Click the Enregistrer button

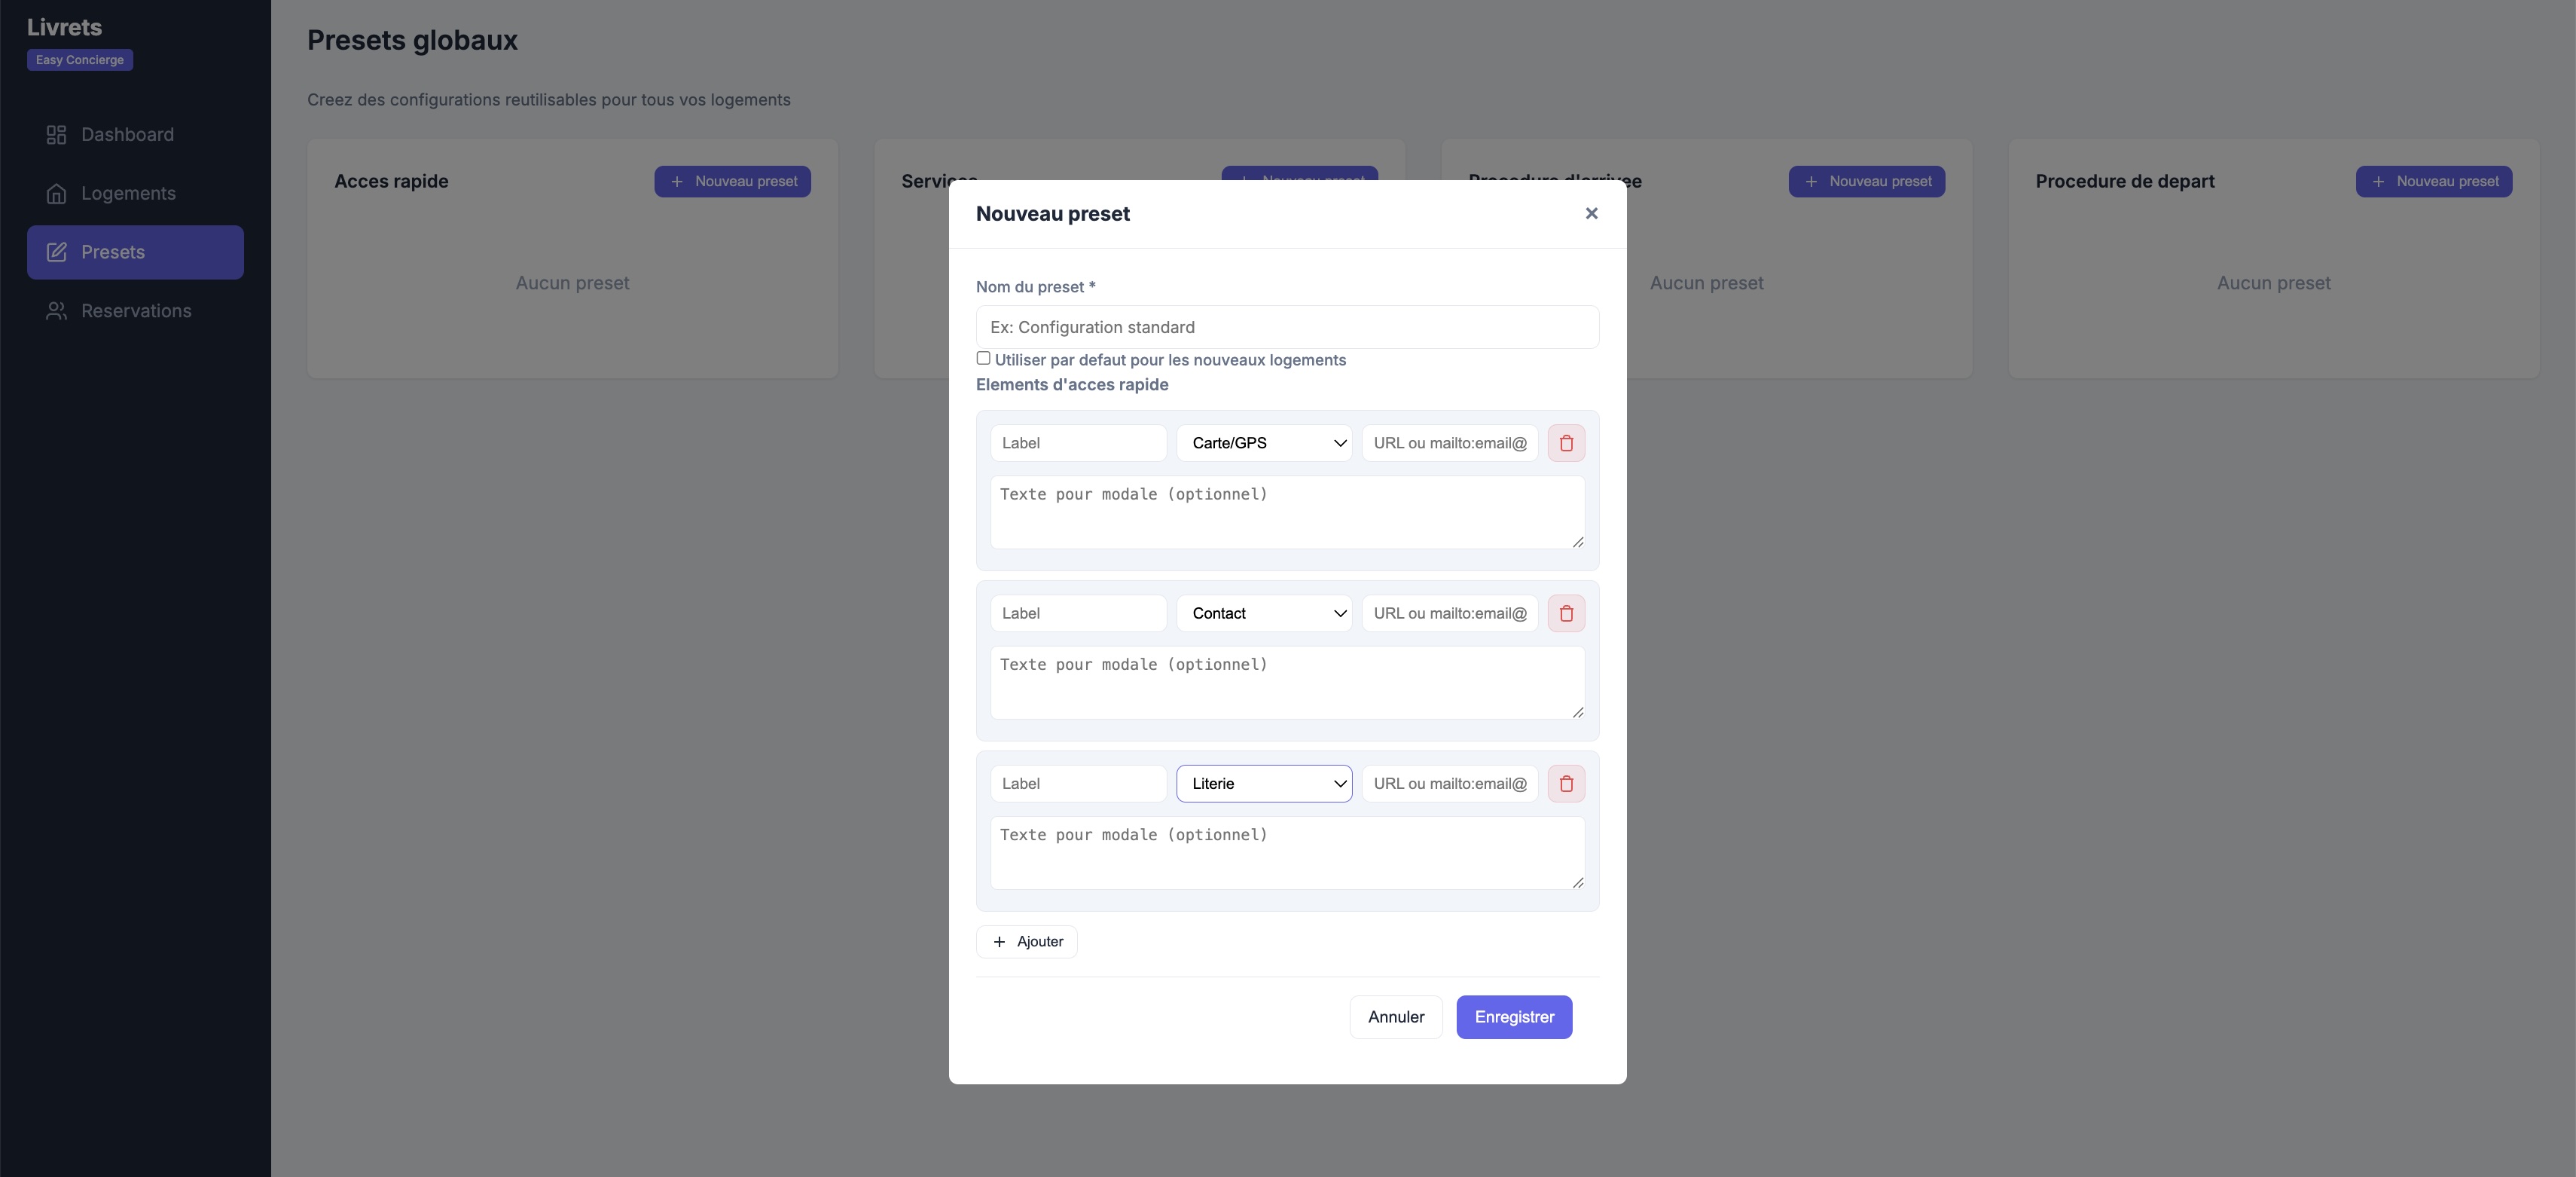pyautogui.click(x=1513, y=1017)
